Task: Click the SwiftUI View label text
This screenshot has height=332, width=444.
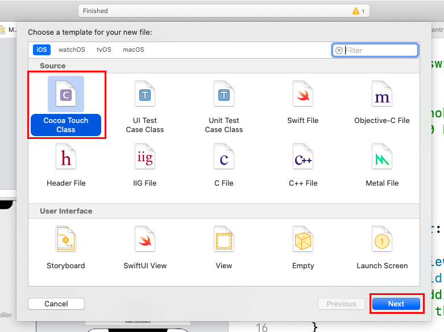Action: [x=145, y=265]
